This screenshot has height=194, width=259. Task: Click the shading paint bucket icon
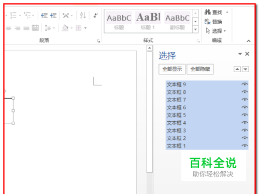point(65,28)
